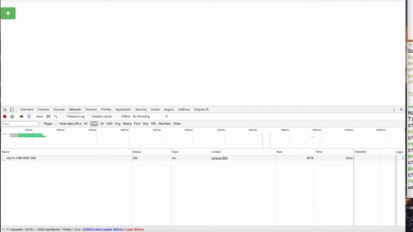Open the Elements tab
Image resolution: width=413 pixels, height=232 pixels.
click(x=27, y=110)
